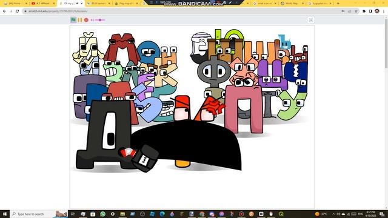Click the green flag to start project
Image resolution: width=388 pixels, height=218 pixels.
click(73, 20)
